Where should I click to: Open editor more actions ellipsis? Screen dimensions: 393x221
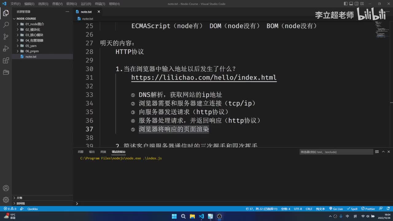pos(388,12)
